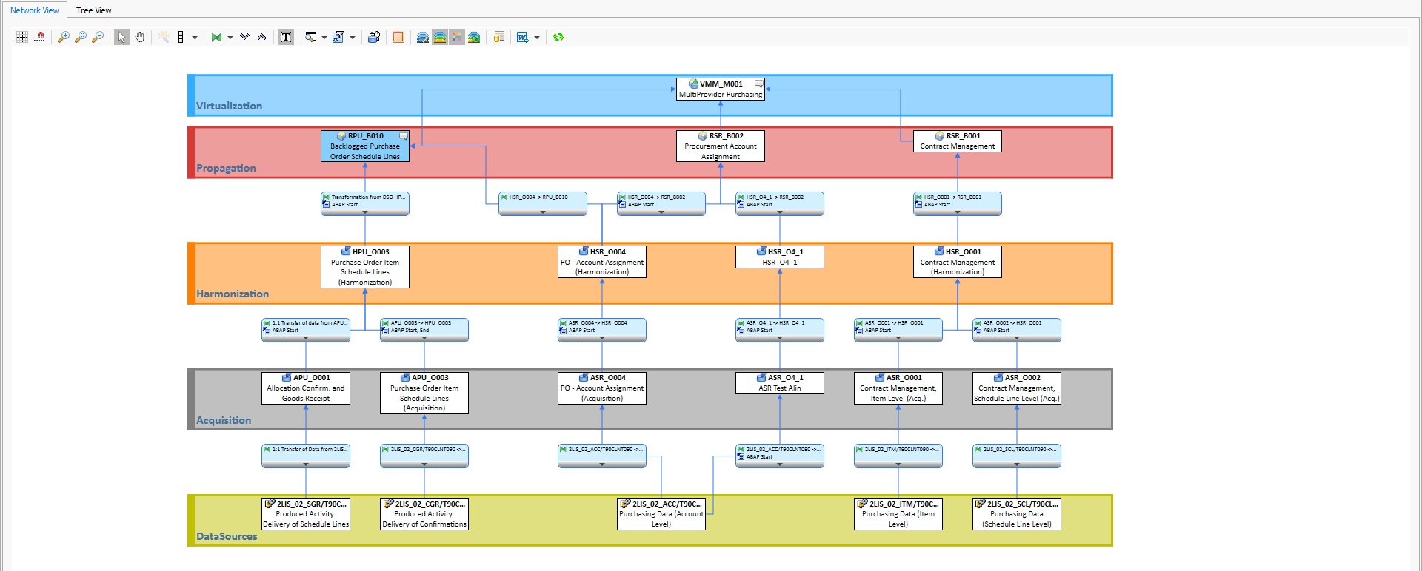Select the RSR_B001 Contract Management node

tap(957, 141)
